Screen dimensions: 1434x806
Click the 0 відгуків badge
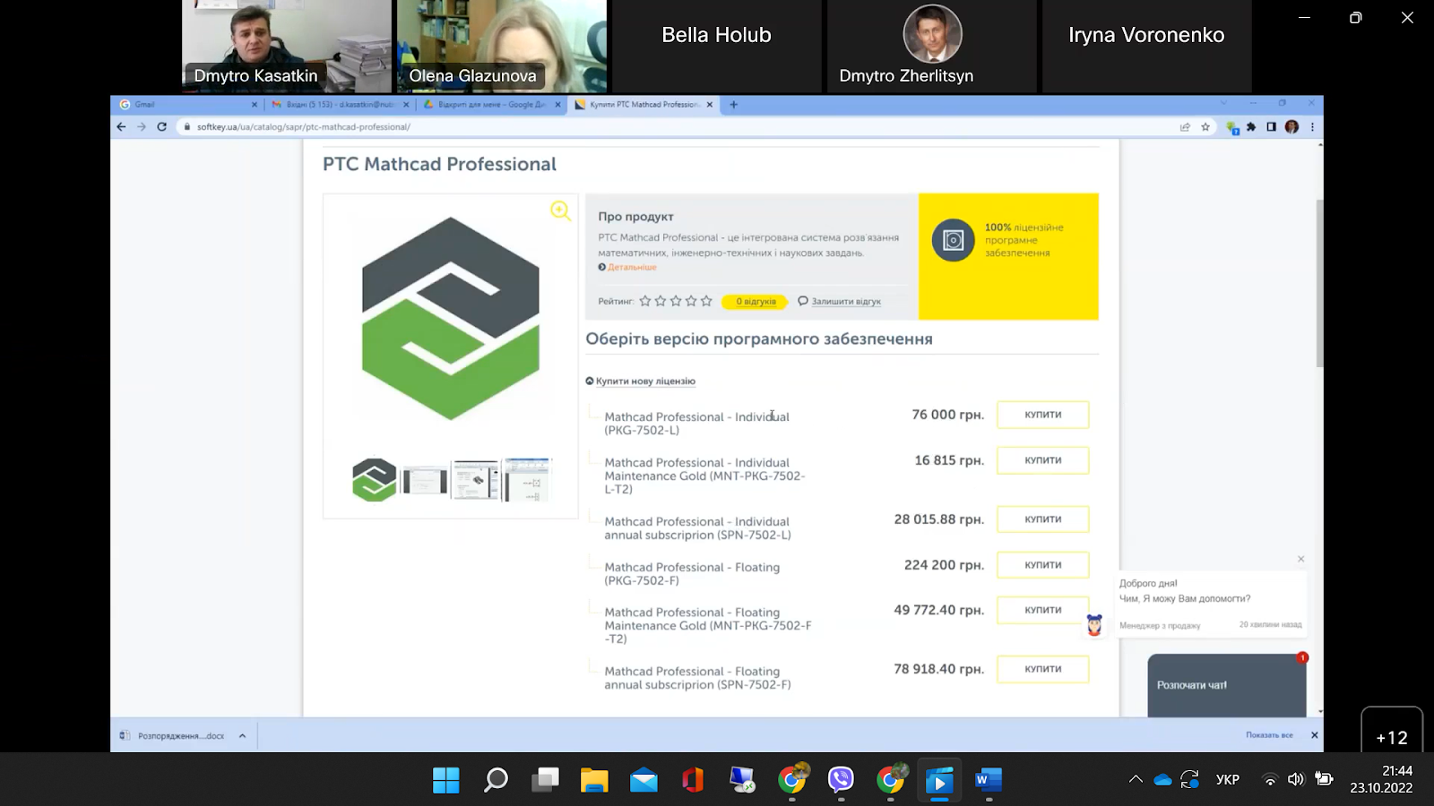tap(756, 302)
